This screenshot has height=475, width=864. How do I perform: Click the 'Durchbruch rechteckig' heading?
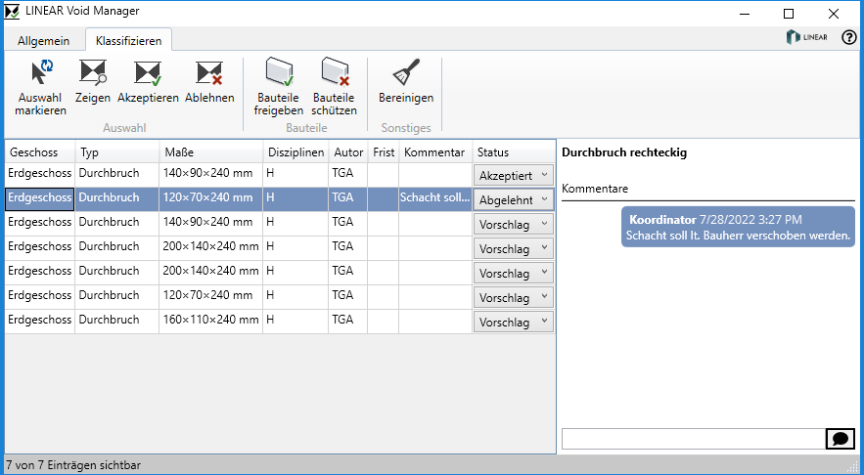(x=624, y=152)
